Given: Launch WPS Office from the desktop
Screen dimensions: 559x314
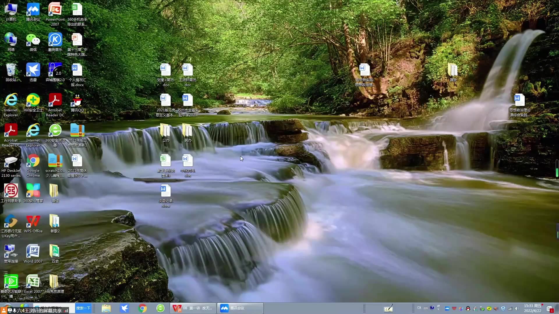Looking at the screenshot, I should point(33,224).
